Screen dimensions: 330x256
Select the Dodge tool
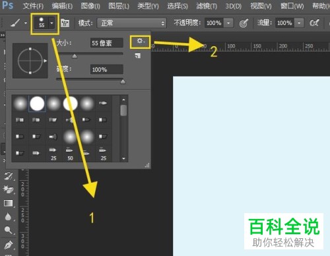[9, 230]
